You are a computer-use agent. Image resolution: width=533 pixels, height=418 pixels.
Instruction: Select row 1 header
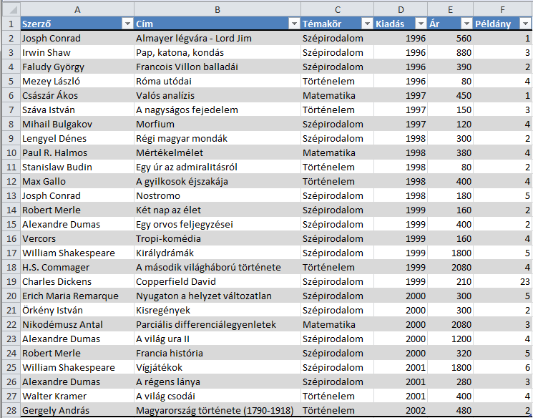click(11, 24)
